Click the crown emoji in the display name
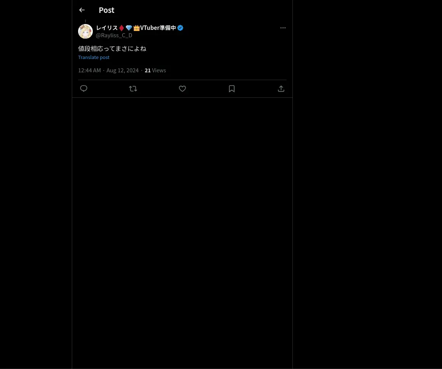The width and height of the screenshot is (442, 369). (x=136, y=28)
